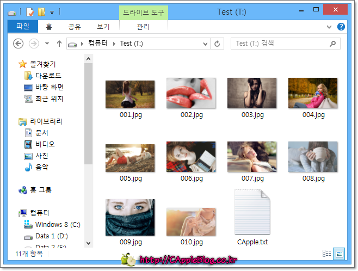Open the 문서 library
The image size is (358, 271).
coord(42,133)
